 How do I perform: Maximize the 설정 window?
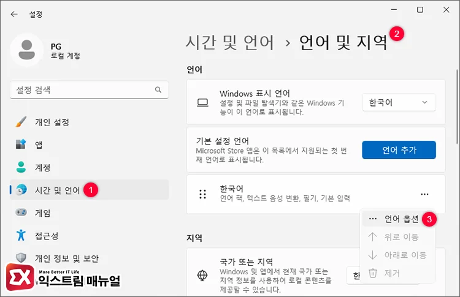pos(420,10)
